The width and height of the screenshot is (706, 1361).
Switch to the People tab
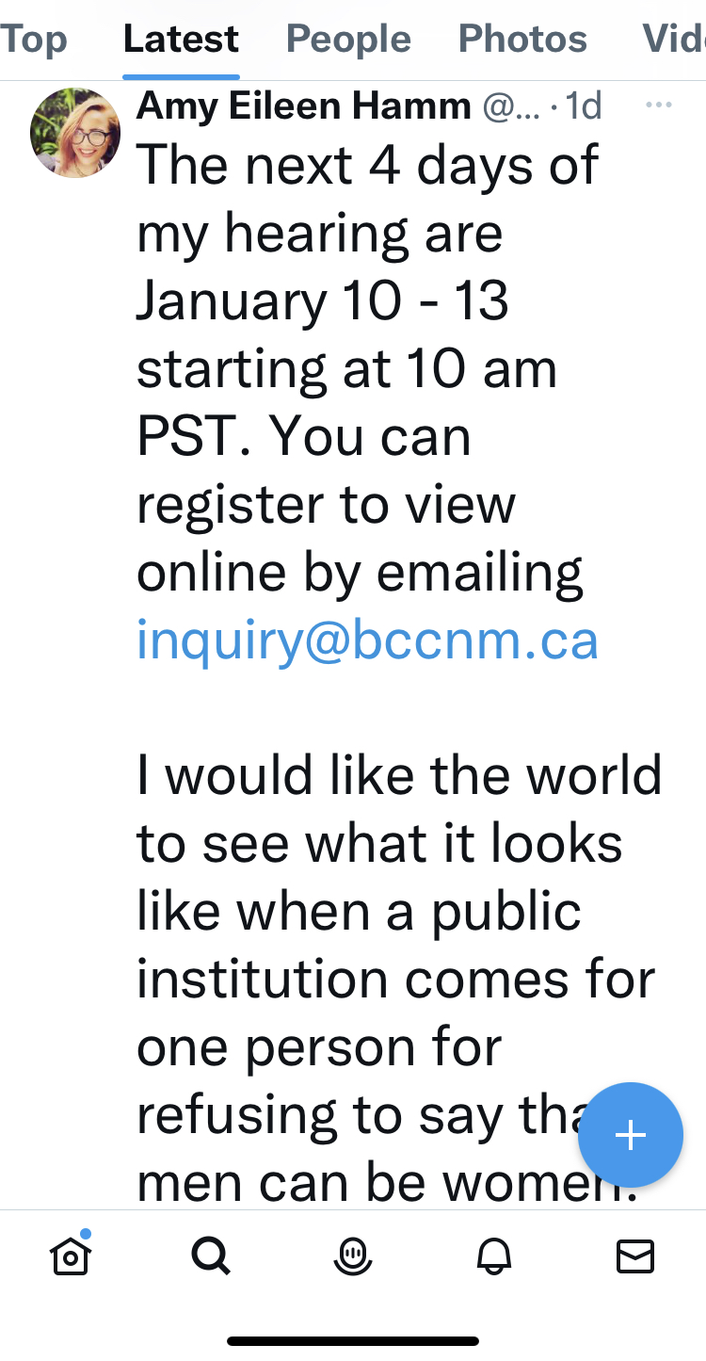click(348, 40)
